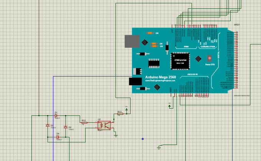Select diode D1 in the bridge rectifier
This screenshot has width=261, height=161.
click(x=56, y=115)
